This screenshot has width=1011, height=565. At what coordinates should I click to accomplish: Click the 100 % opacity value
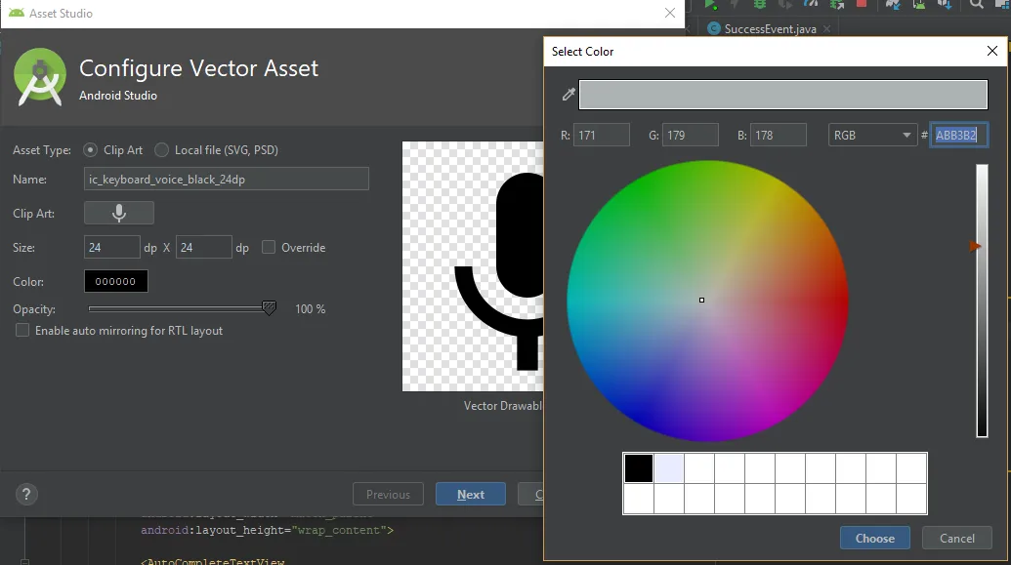[x=310, y=309]
